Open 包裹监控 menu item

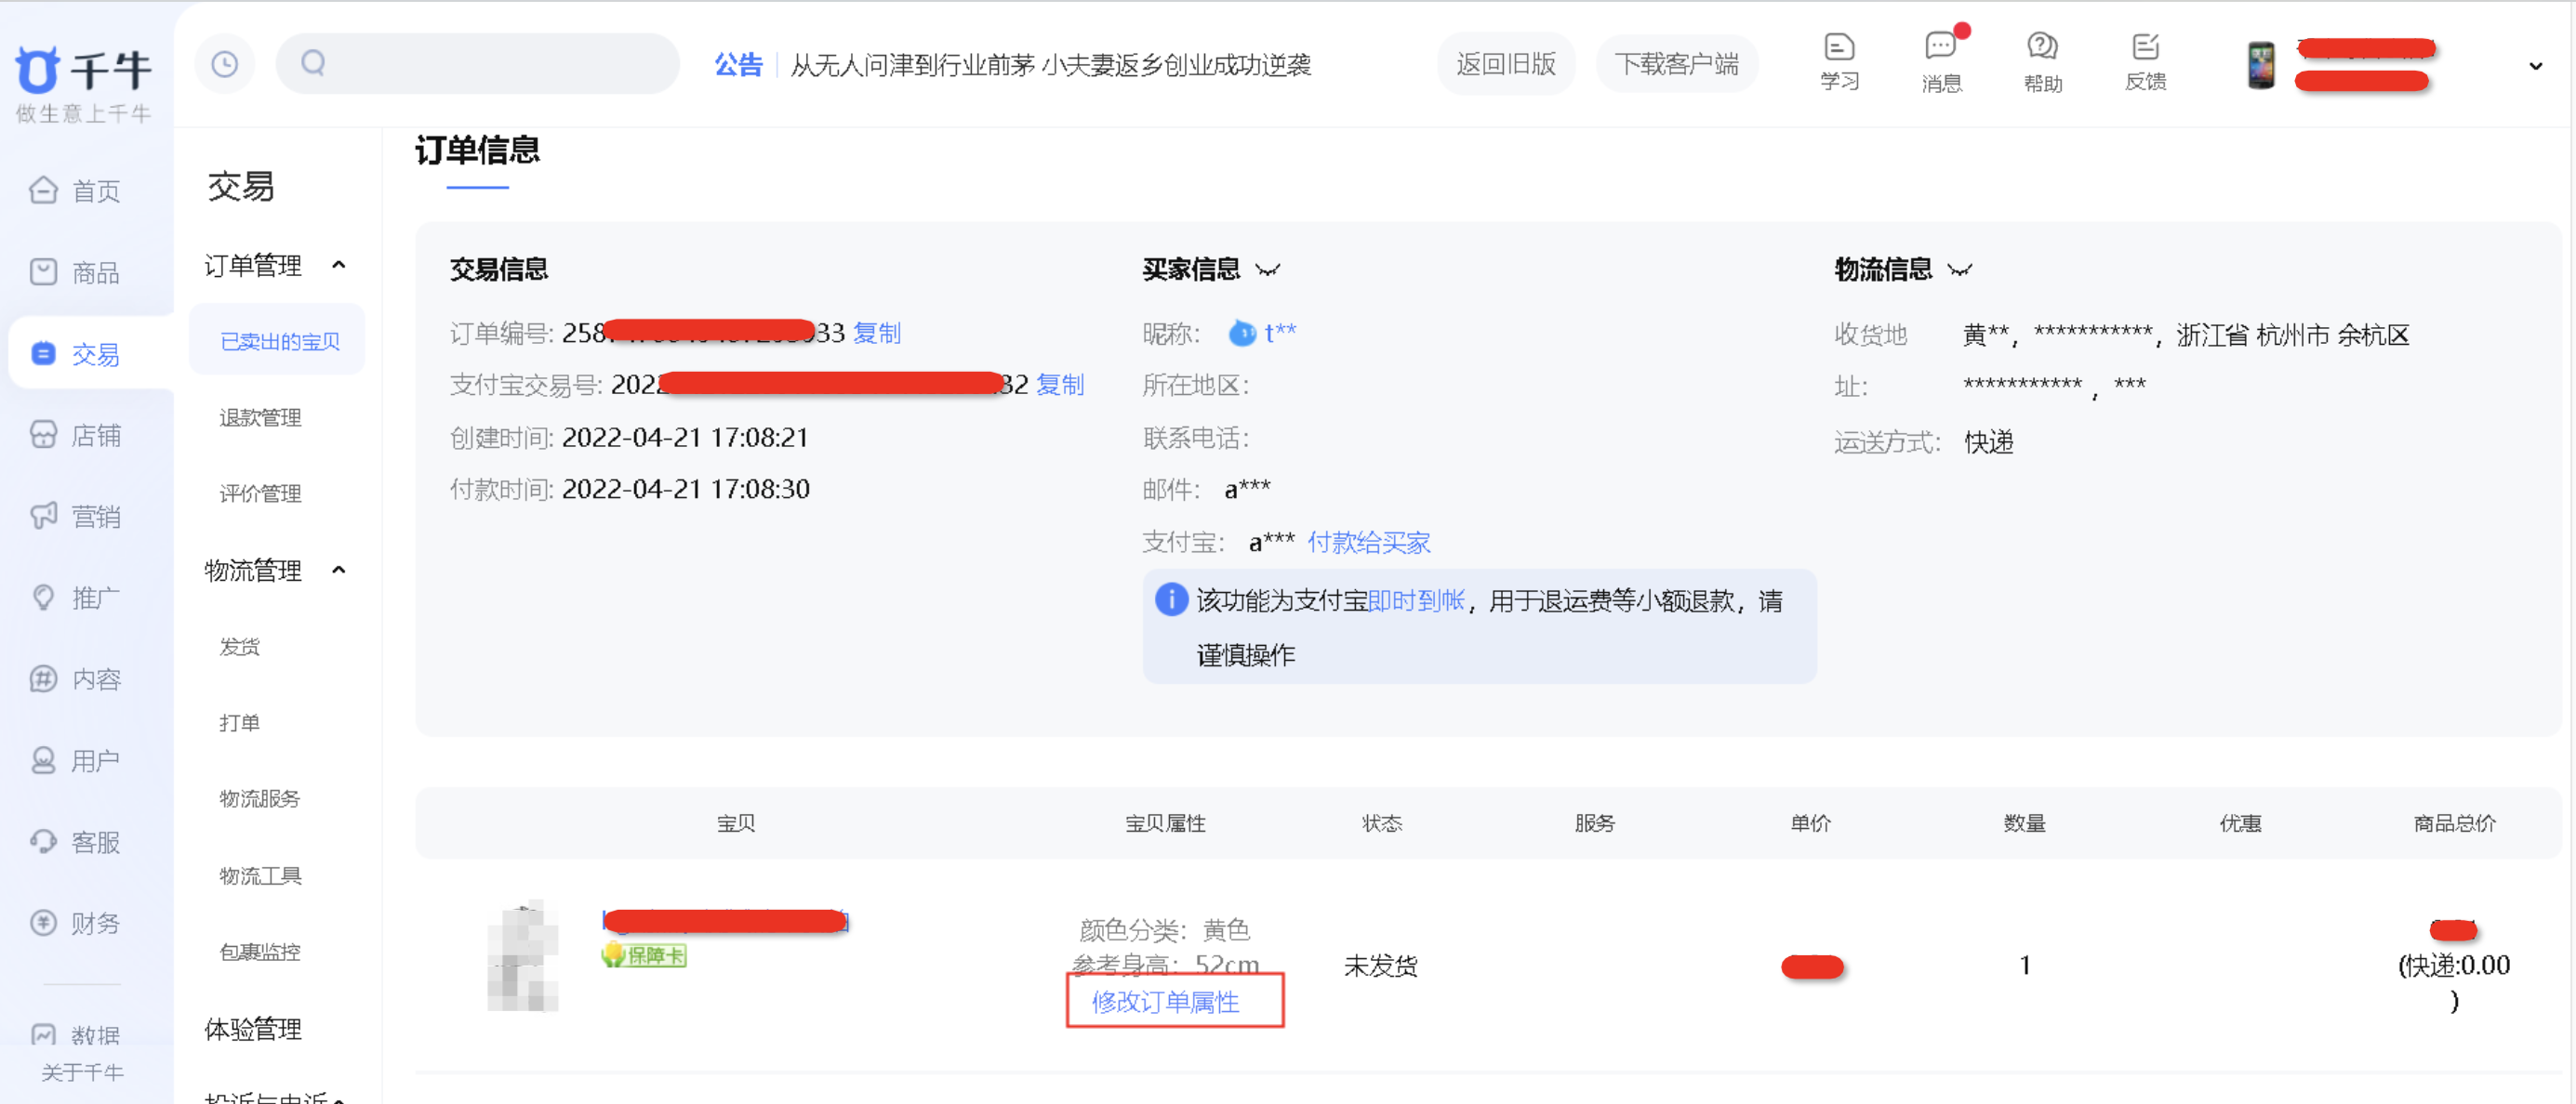(260, 952)
